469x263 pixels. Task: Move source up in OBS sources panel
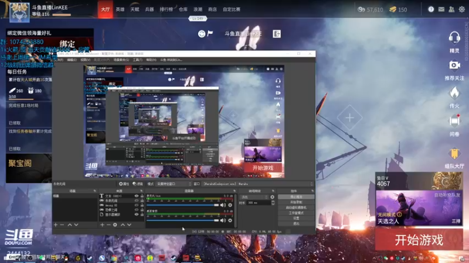123,224
